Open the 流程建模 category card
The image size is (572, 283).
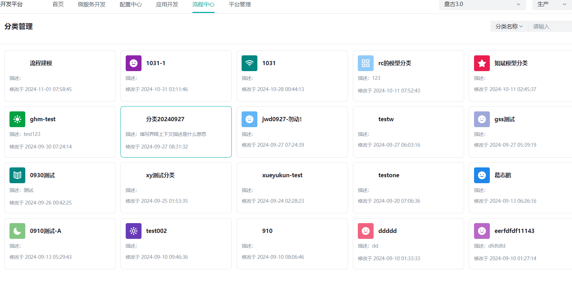click(x=60, y=76)
